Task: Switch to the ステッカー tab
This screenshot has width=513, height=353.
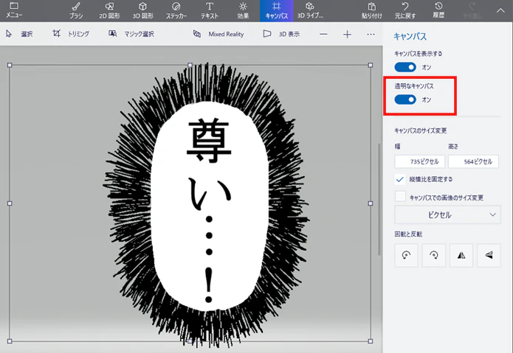Action: tap(176, 10)
